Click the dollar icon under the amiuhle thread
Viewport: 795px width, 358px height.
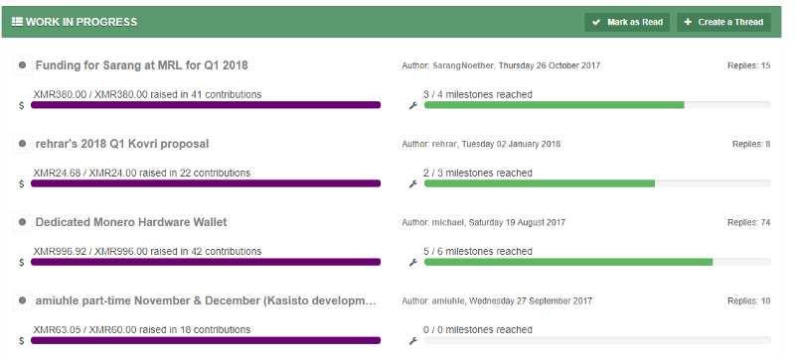click(21, 341)
